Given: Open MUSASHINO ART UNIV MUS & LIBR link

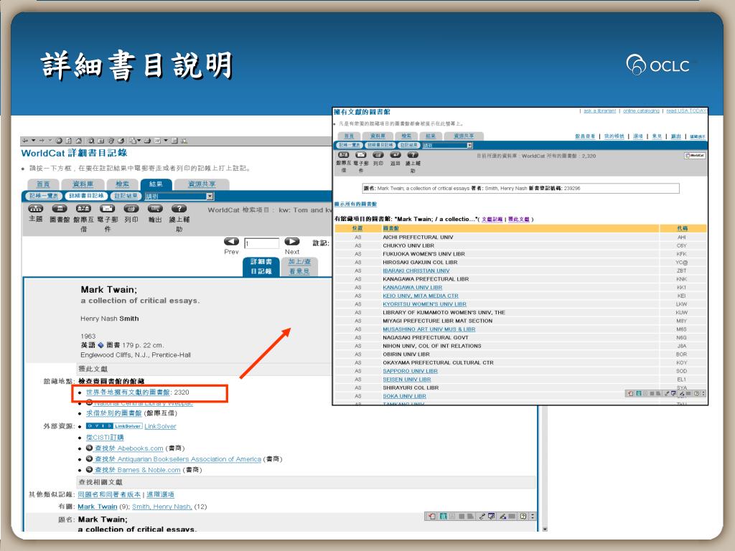Looking at the screenshot, I should tap(429, 329).
